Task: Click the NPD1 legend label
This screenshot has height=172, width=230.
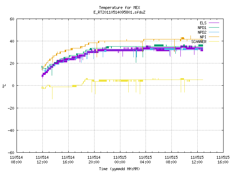Action: click(202, 28)
